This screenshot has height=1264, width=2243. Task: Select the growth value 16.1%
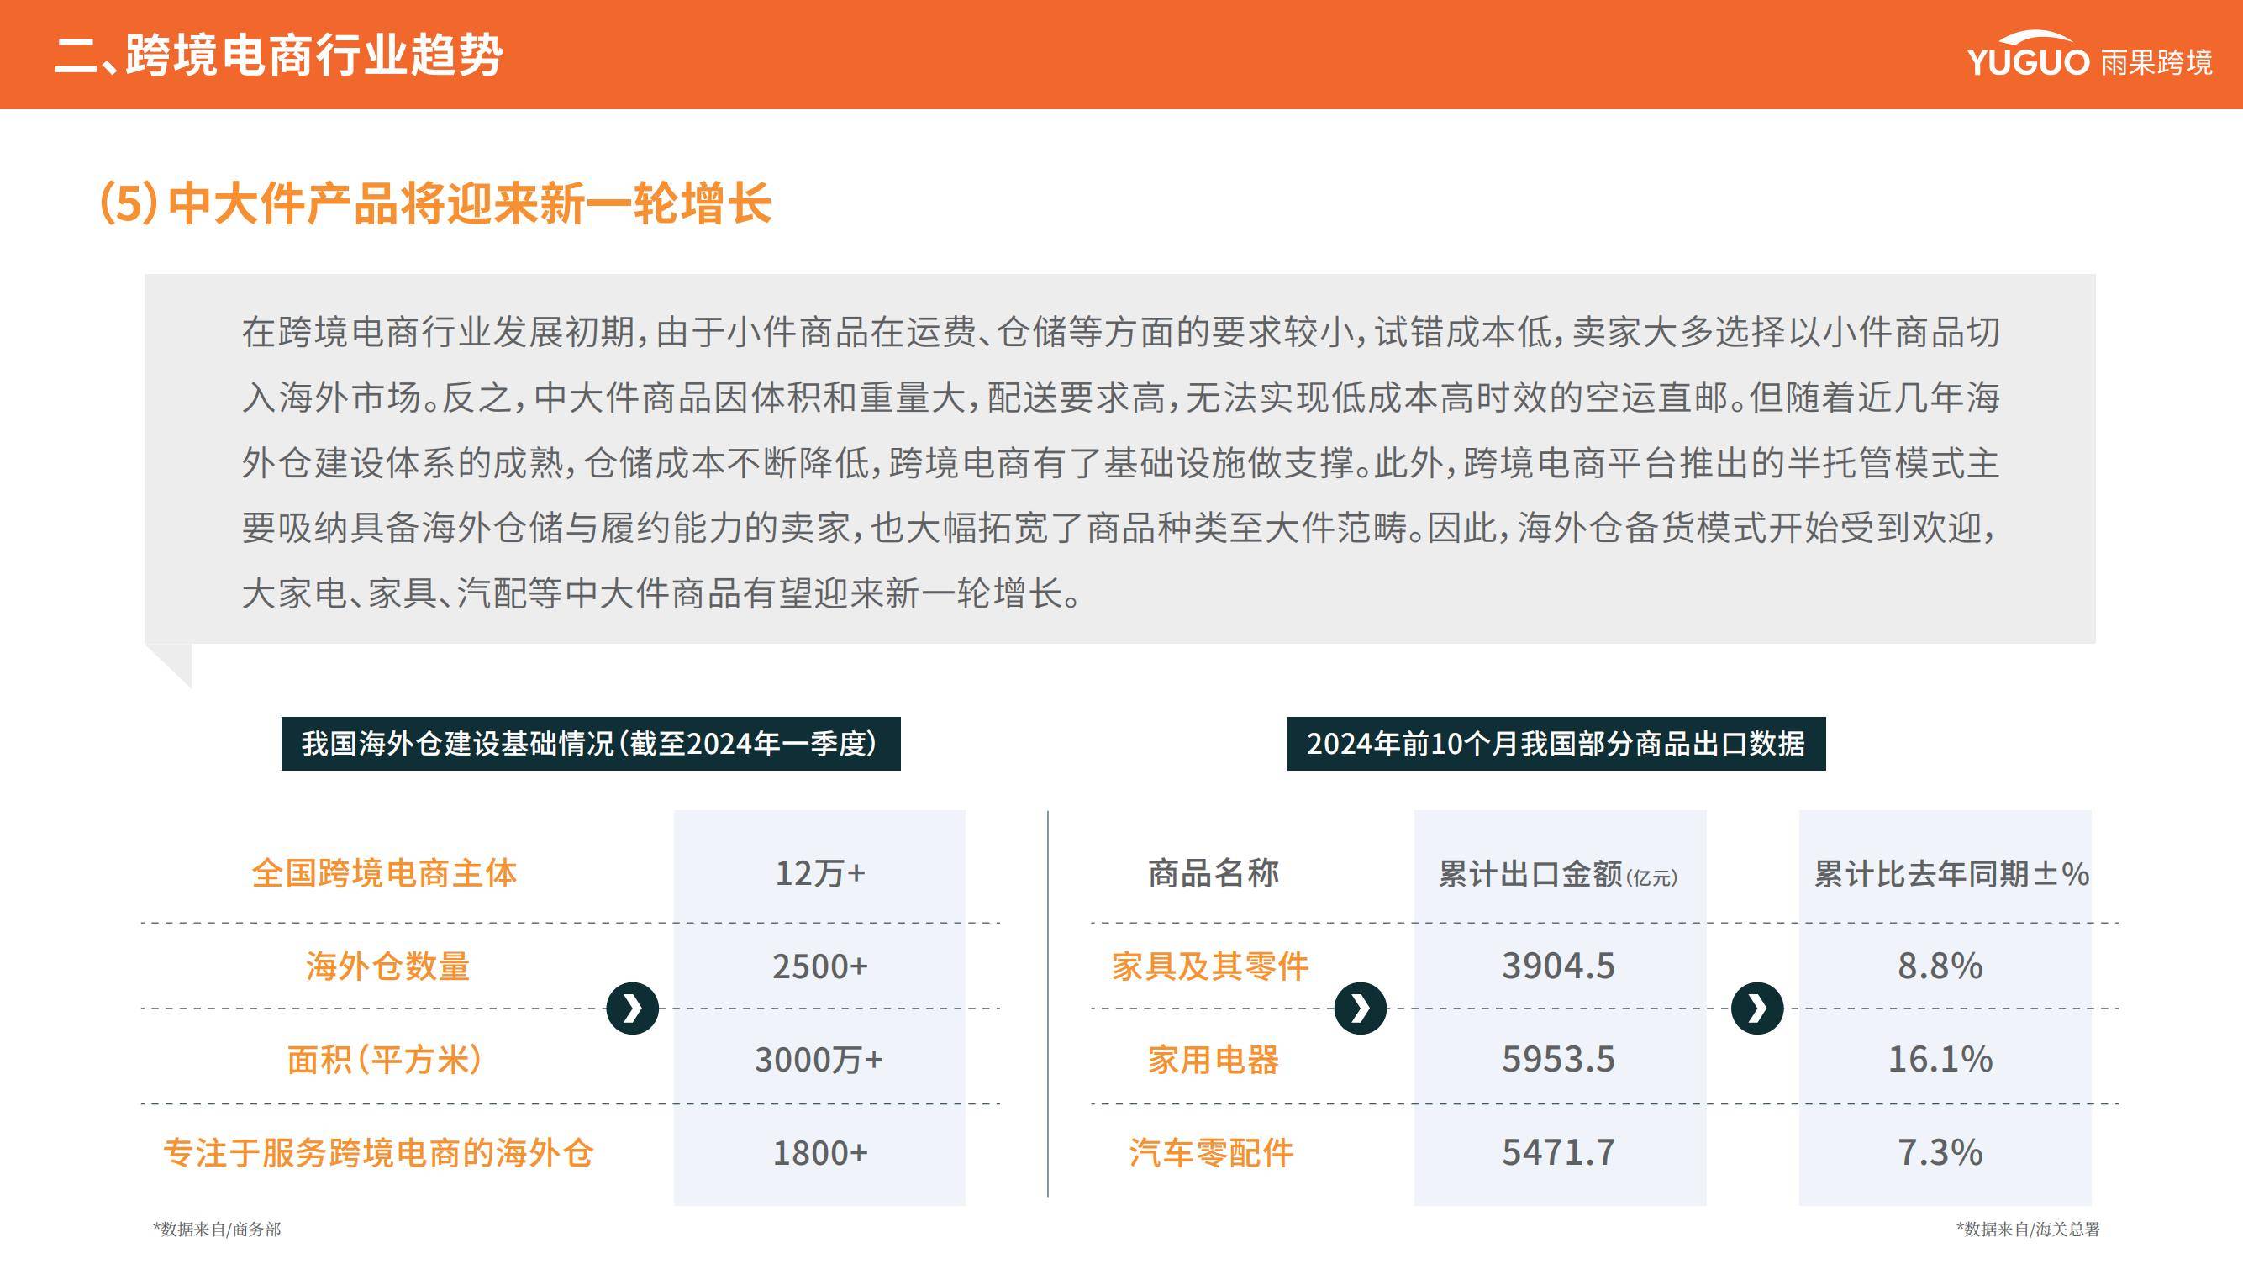tap(1940, 1060)
